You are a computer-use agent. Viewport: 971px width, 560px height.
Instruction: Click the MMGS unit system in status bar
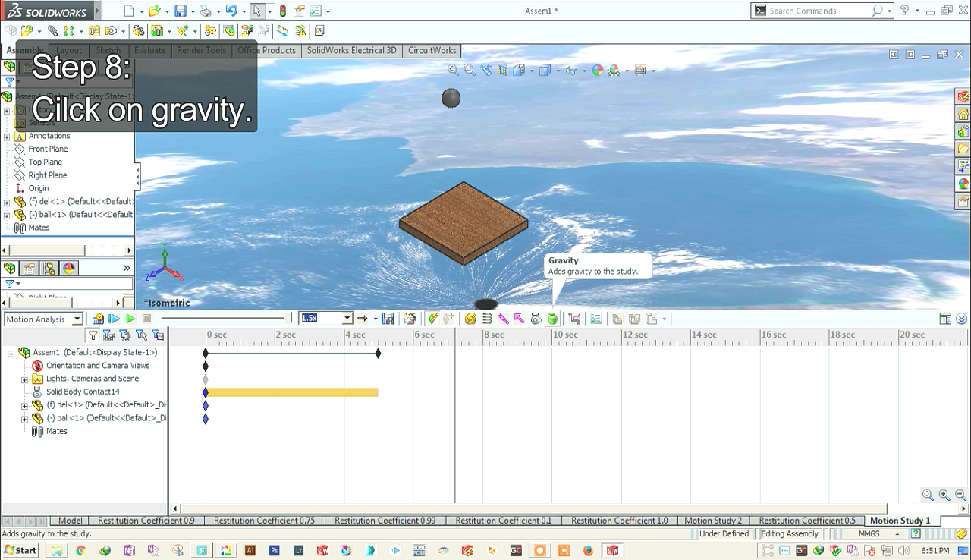[x=869, y=533]
